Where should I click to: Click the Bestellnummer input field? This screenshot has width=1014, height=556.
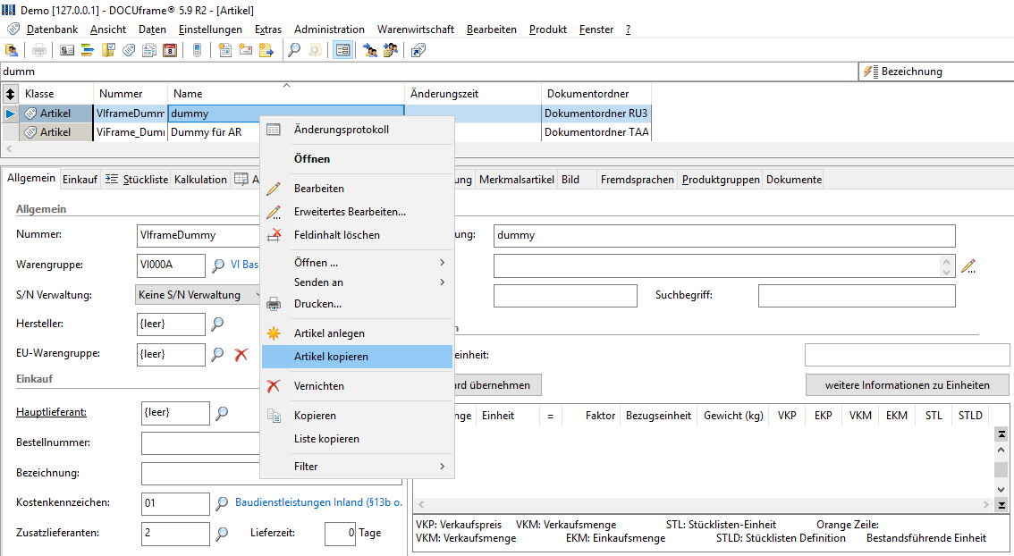pyautogui.click(x=200, y=442)
